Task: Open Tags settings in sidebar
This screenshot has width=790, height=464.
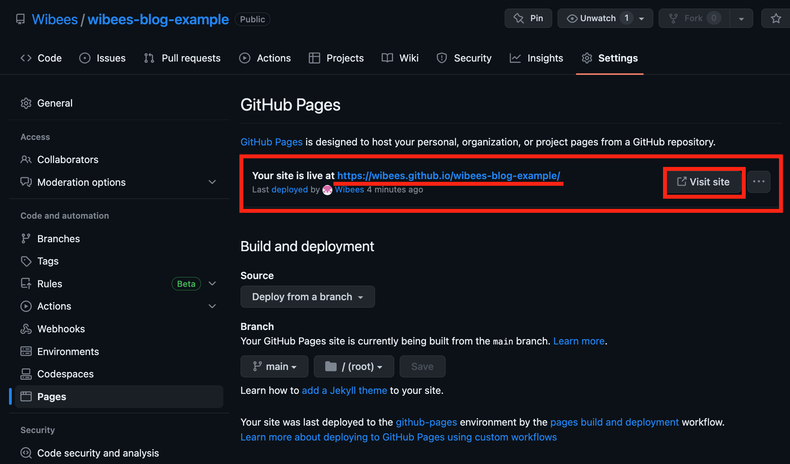Action: pyautogui.click(x=47, y=261)
